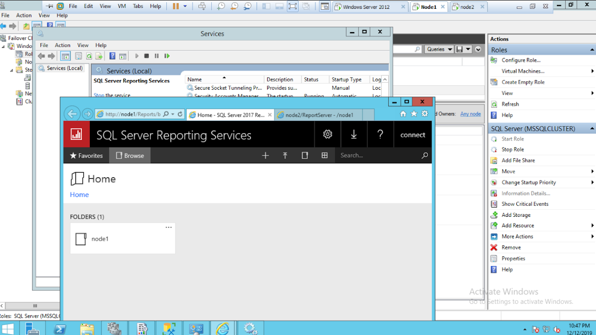Refresh the Internet Explorer page
Image resolution: width=596 pixels, height=335 pixels.
[x=180, y=114]
